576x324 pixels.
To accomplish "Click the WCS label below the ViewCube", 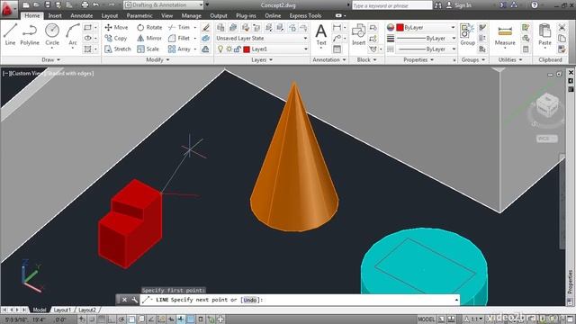I will coord(546,139).
